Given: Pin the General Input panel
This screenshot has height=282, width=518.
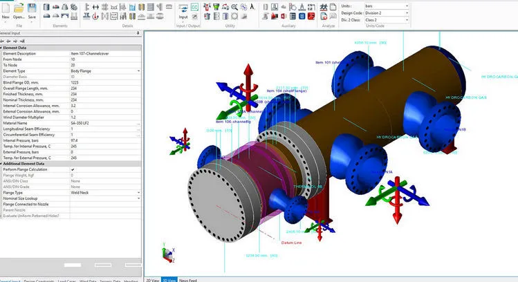Looking at the screenshot, I should click(x=139, y=32).
